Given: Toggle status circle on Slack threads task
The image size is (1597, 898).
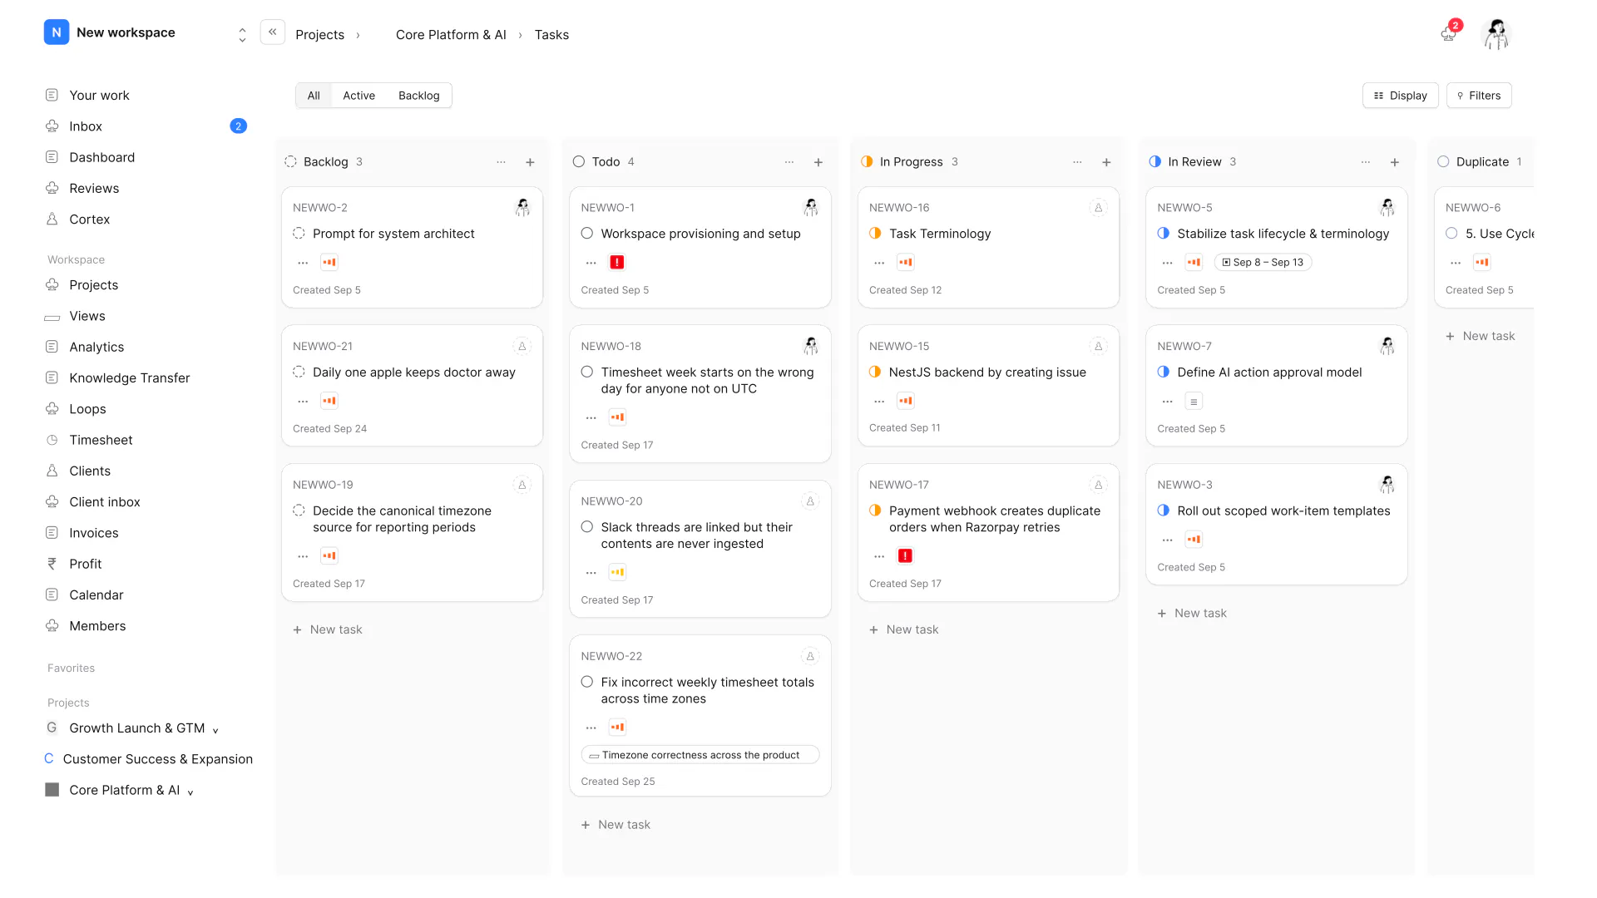Looking at the screenshot, I should [x=586, y=527].
